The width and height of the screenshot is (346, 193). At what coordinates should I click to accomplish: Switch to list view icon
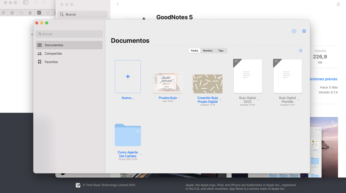tap(300, 51)
